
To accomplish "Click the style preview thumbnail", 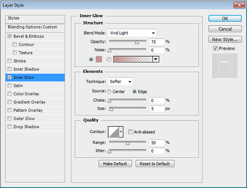I will [225, 66].
